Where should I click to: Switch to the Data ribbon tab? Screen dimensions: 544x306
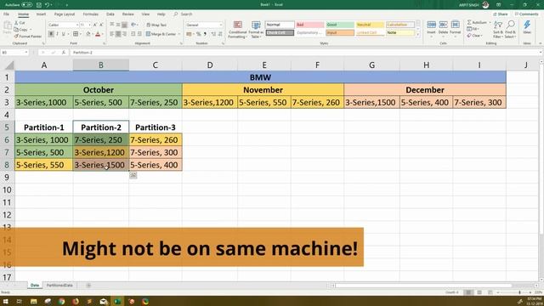point(110,14)
